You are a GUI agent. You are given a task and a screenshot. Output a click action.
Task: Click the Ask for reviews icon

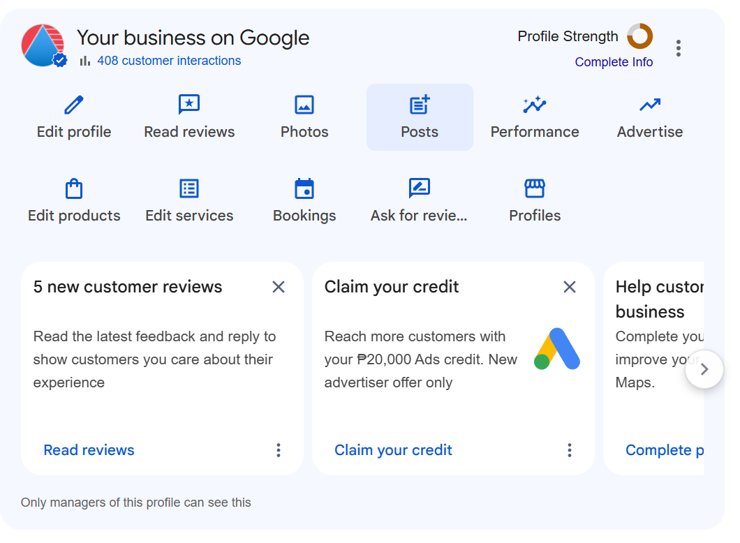[420, 188]
